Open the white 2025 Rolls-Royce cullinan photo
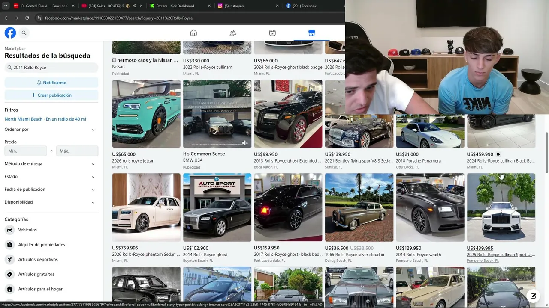The height and width of the screenshot is (308, 549). click(x=501, y=207)
